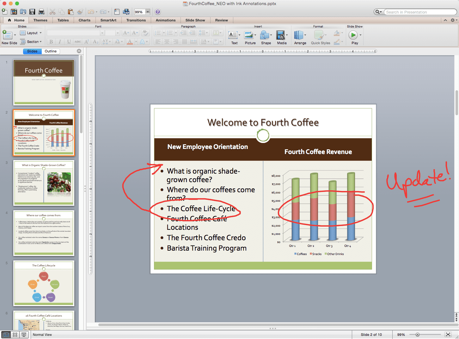The width and height of the screenshot is (459, 339).
Task: Click the New Slide icon
Action: (x=7, y=35)
